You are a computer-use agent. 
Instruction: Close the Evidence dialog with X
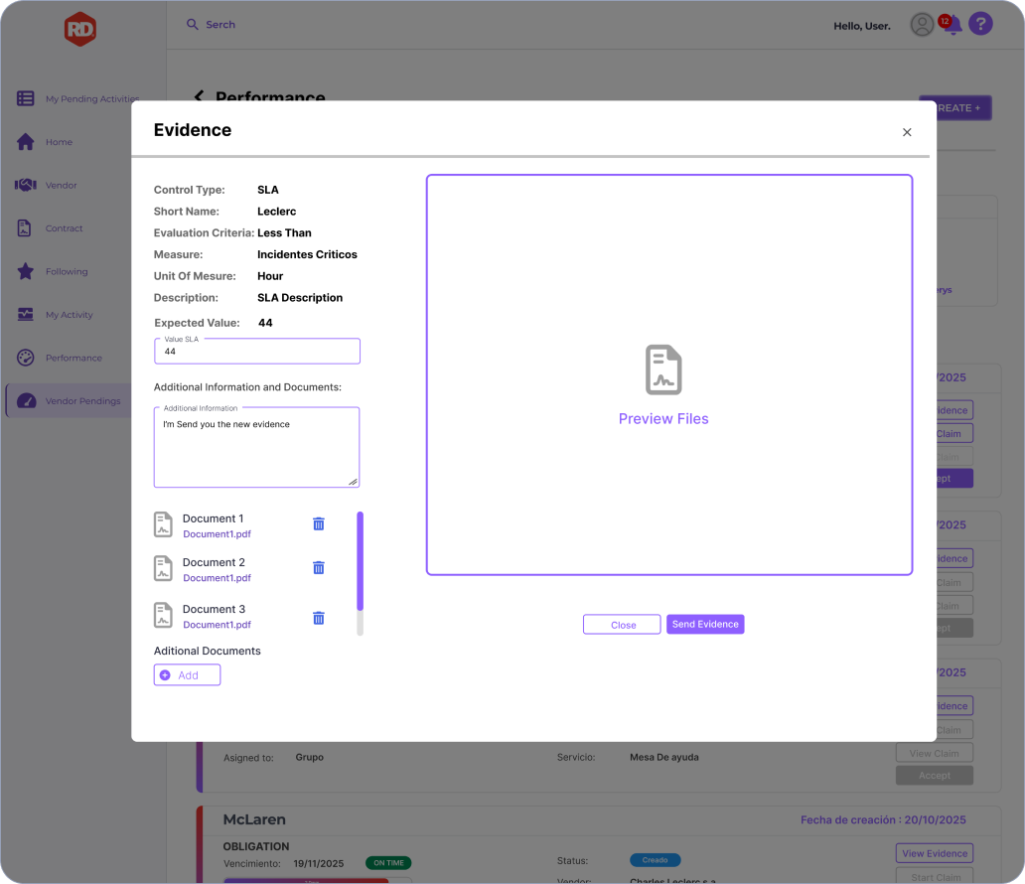[907, 132]
